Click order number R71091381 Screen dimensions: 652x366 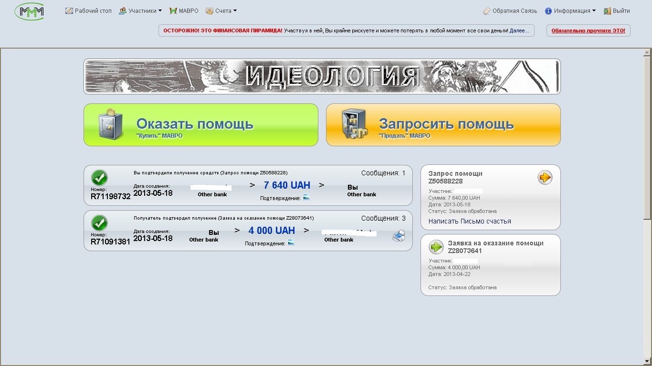[110, 242]
